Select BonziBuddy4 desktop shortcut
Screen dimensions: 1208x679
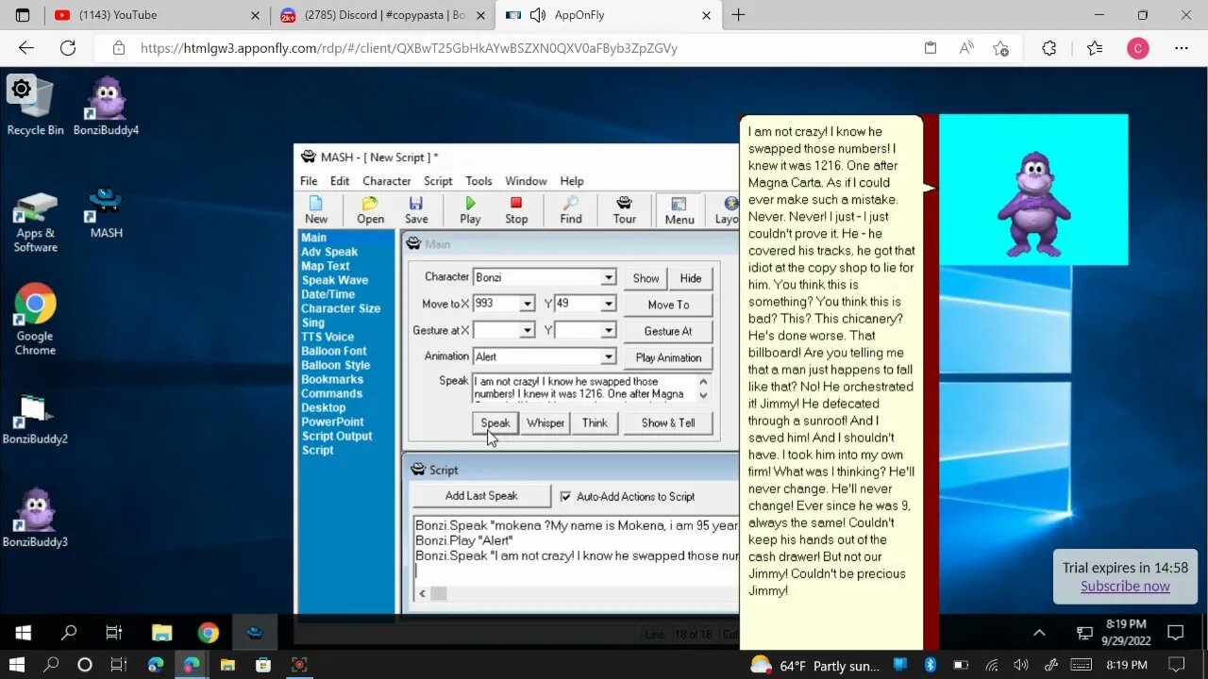(106, 107)
